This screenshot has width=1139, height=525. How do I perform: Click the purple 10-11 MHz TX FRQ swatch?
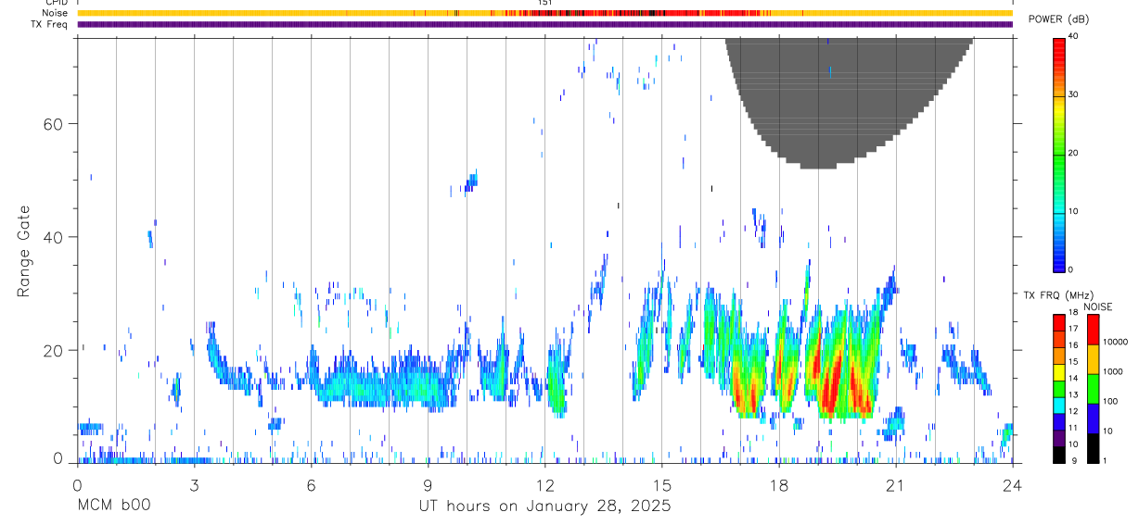1058,439
